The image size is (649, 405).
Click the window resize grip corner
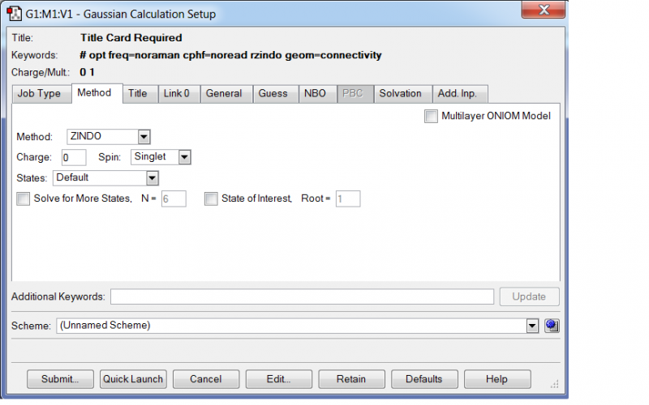tap(555, 384)
